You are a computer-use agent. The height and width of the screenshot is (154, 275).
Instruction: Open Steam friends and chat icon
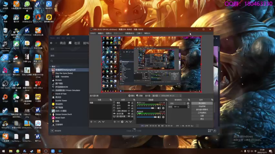(x=214, y=131)
